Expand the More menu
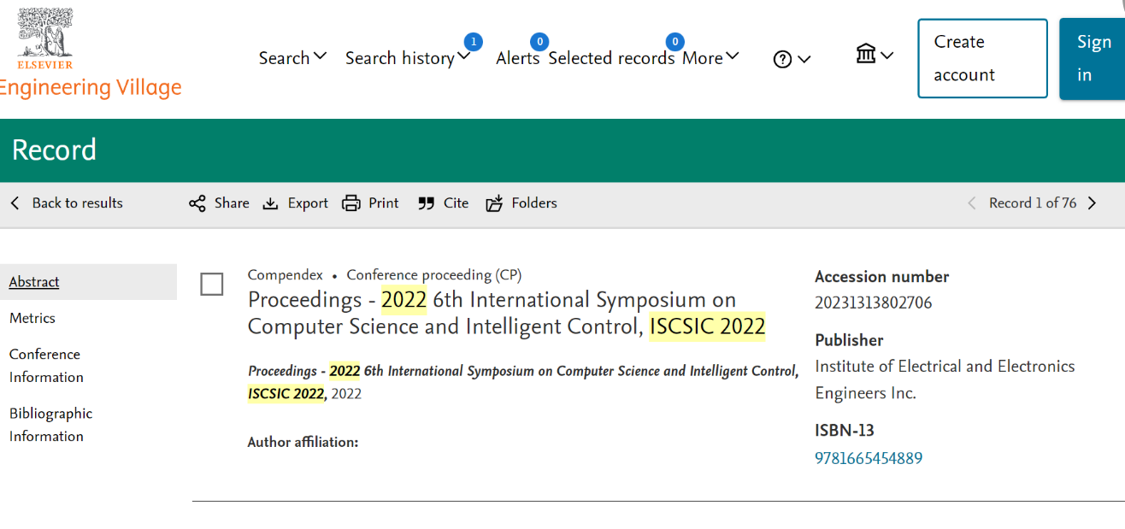This screenshot has height=529, width=1125. pos(710,57)
